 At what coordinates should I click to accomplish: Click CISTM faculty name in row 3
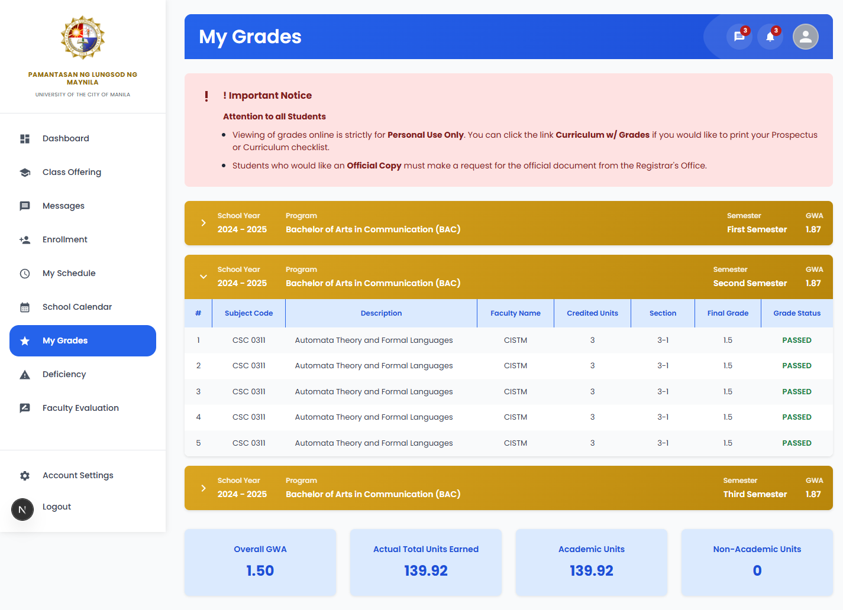point(515,392)
